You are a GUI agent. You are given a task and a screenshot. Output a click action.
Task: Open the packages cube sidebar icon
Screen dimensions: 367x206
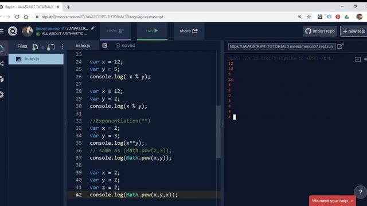[2, 79]
